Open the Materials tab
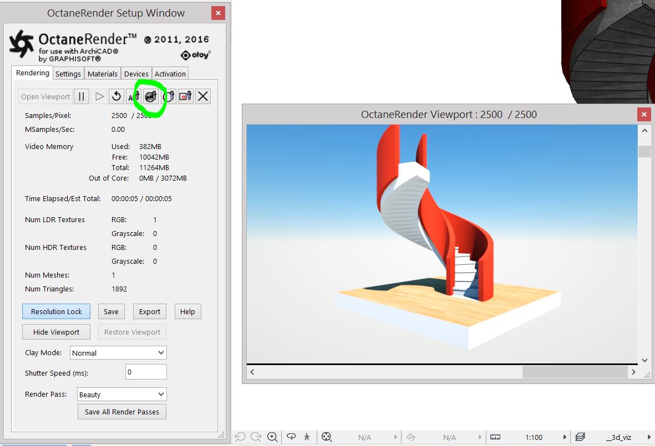This screenshot has height=446, width=655. tap(103, 74)
